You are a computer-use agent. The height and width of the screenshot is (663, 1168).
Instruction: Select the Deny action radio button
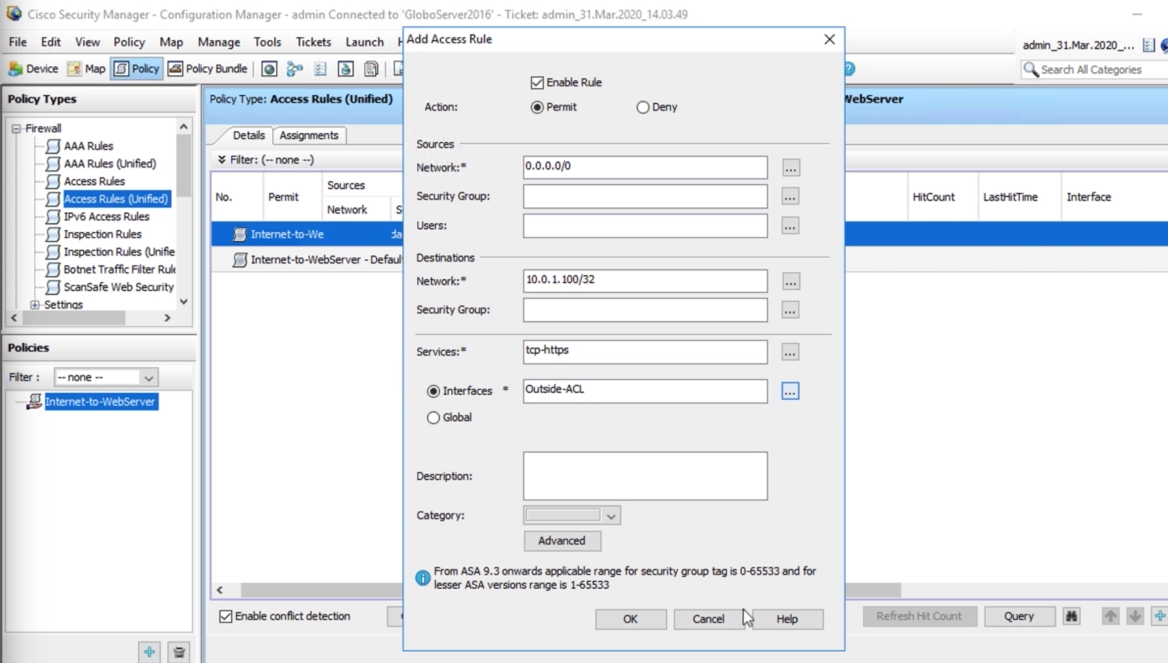pyautogui.click(x=643, y=107)
